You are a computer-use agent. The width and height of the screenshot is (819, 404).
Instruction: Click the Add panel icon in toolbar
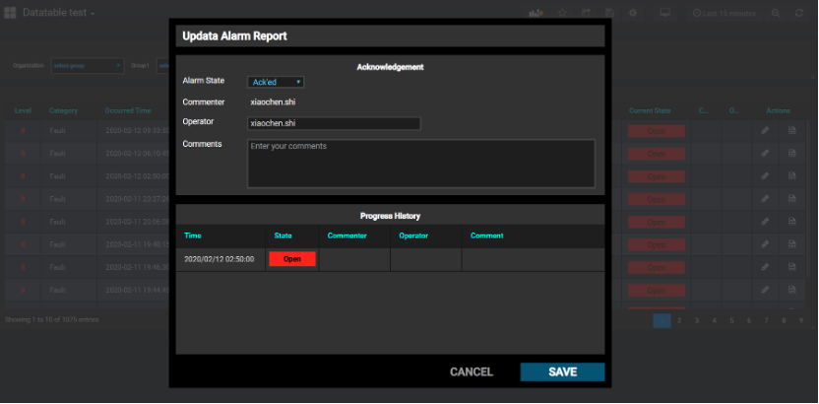pos(536,13)
